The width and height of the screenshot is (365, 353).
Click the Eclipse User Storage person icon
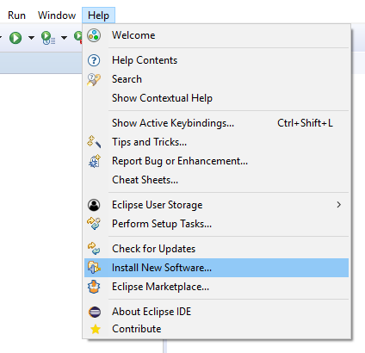click(x=94, y=205)
